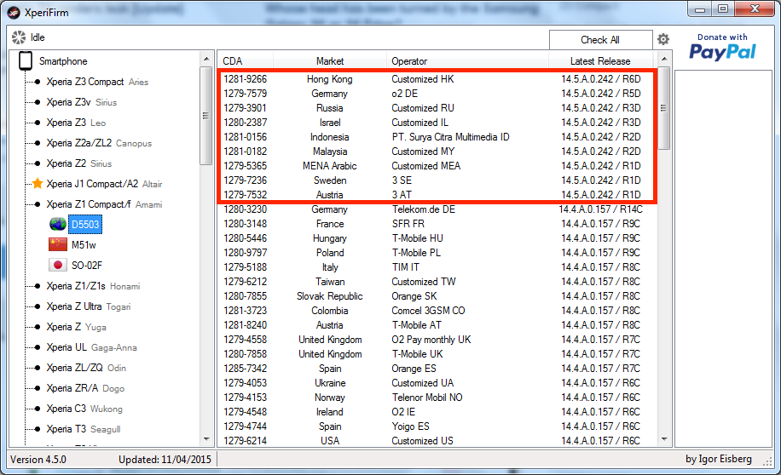Image resolution: width=781 pixels, height=475 pixels.
Task: Click firmware list scrollbar up arrow
Action: coord(664,60)
